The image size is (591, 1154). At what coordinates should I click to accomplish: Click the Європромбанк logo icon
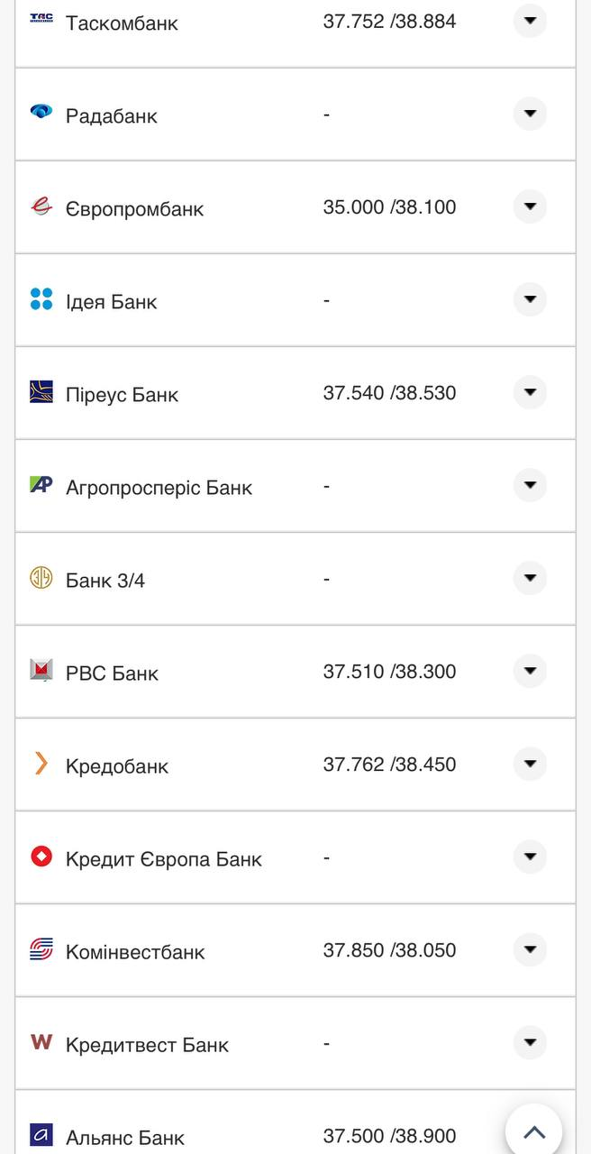pos(41,206)
